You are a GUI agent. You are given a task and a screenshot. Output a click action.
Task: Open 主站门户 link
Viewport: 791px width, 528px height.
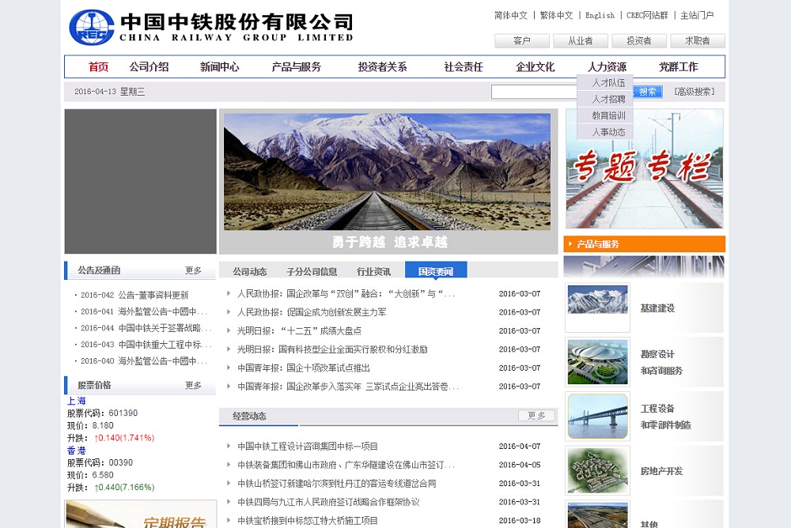[x=697, y=15]
